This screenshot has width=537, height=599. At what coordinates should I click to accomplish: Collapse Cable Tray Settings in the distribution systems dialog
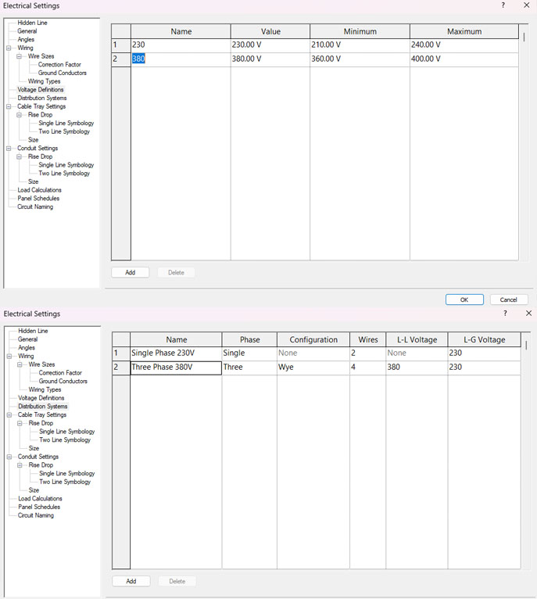coord(9,415)
